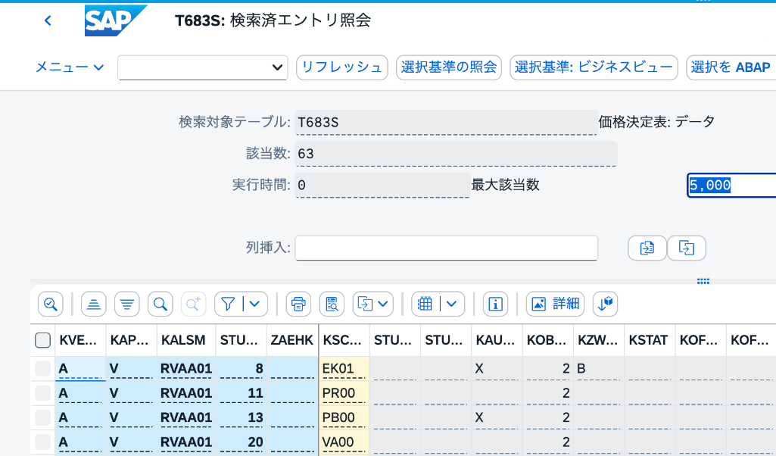Select the row containing VA00
This screenshot has width=776, height=456.
tap(42, 442)
